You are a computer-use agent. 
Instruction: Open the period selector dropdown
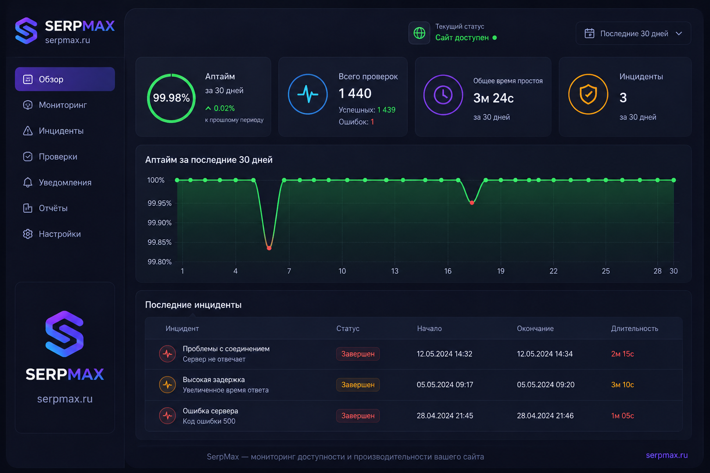pos(633,33)
